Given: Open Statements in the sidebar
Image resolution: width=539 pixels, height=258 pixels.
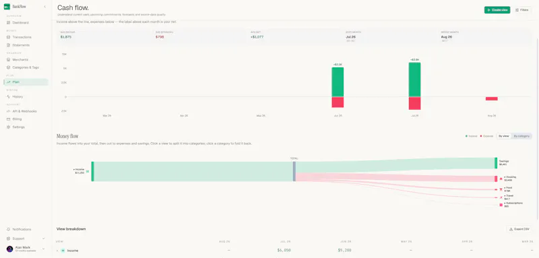Looking at the screenshot, I should tap(21, 45).
